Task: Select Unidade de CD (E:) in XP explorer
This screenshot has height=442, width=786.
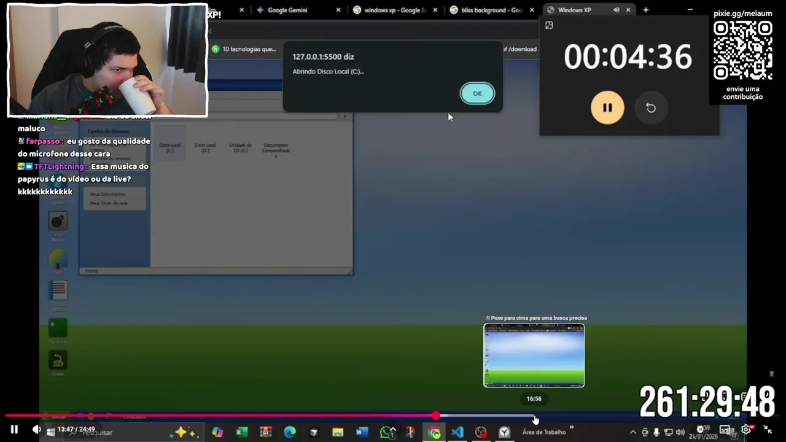Action: (240, 148)
